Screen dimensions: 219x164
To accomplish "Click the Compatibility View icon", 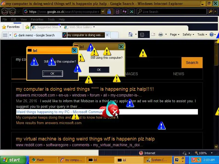I will coord(117,11).
